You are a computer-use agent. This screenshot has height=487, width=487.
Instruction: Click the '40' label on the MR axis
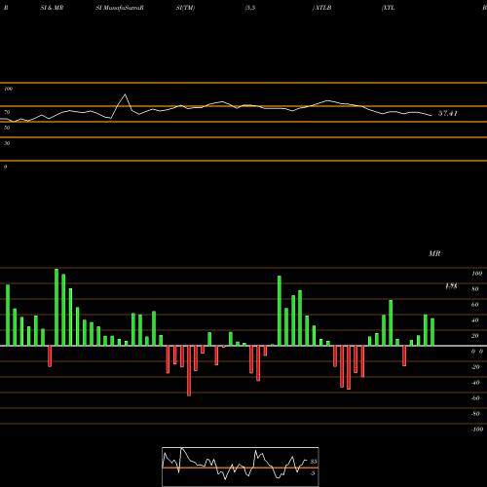pyautogui.click(x=475, y=320)
